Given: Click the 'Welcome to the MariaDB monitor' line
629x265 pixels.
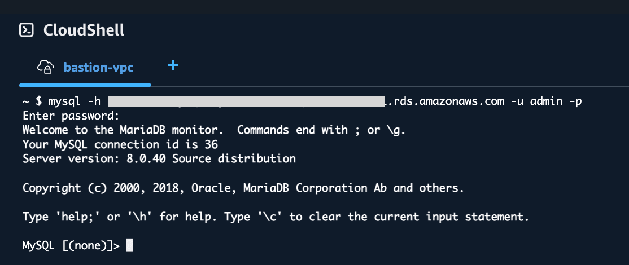Looking at the screenshot, I should (x=214, y=130).
